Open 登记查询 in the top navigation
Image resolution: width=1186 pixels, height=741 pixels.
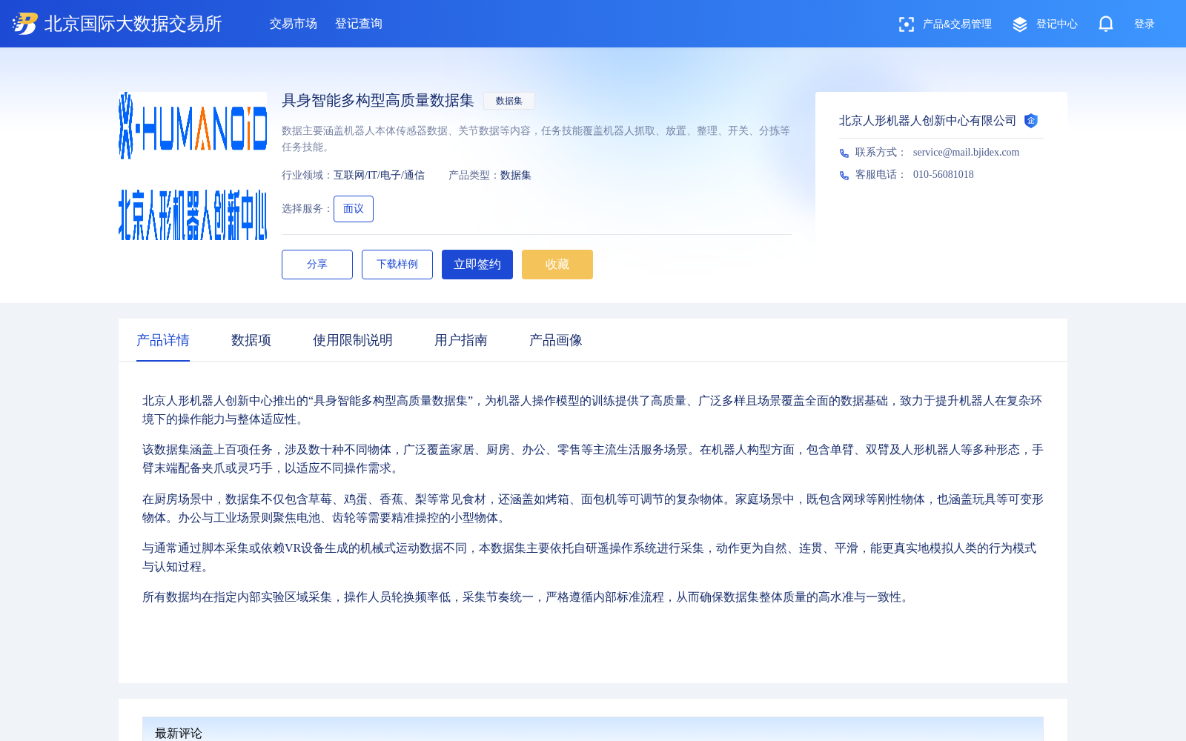pyautogui.click(x=359, y=24)
